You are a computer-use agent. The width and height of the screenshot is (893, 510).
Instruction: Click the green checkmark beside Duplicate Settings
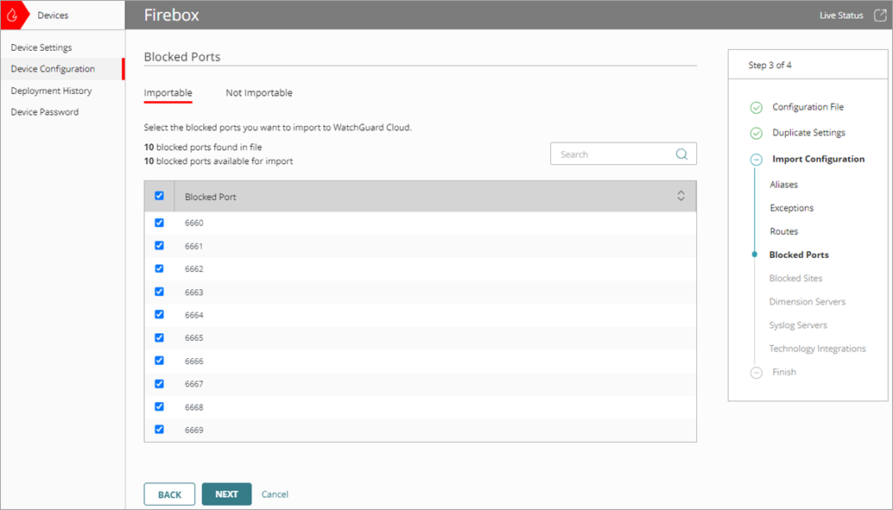pyautogui.click(x=757, y=132)
